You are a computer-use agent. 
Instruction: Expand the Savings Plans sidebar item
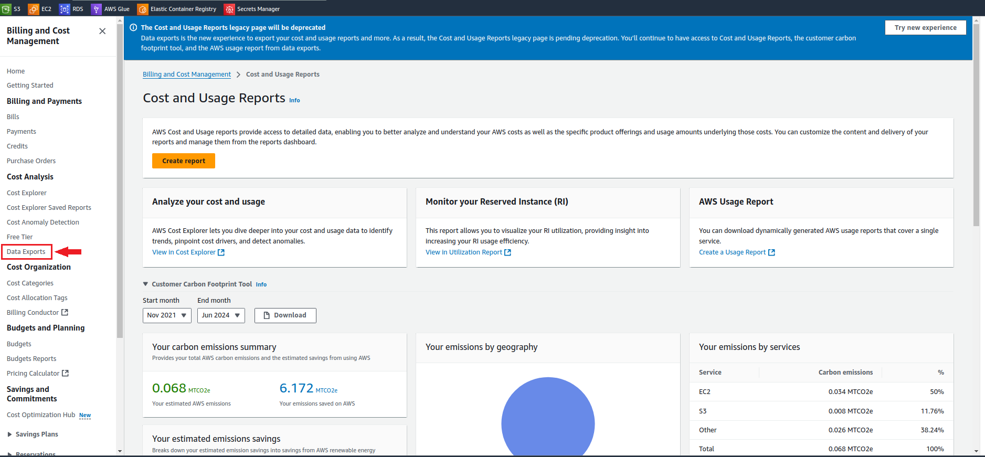point(9,434)
